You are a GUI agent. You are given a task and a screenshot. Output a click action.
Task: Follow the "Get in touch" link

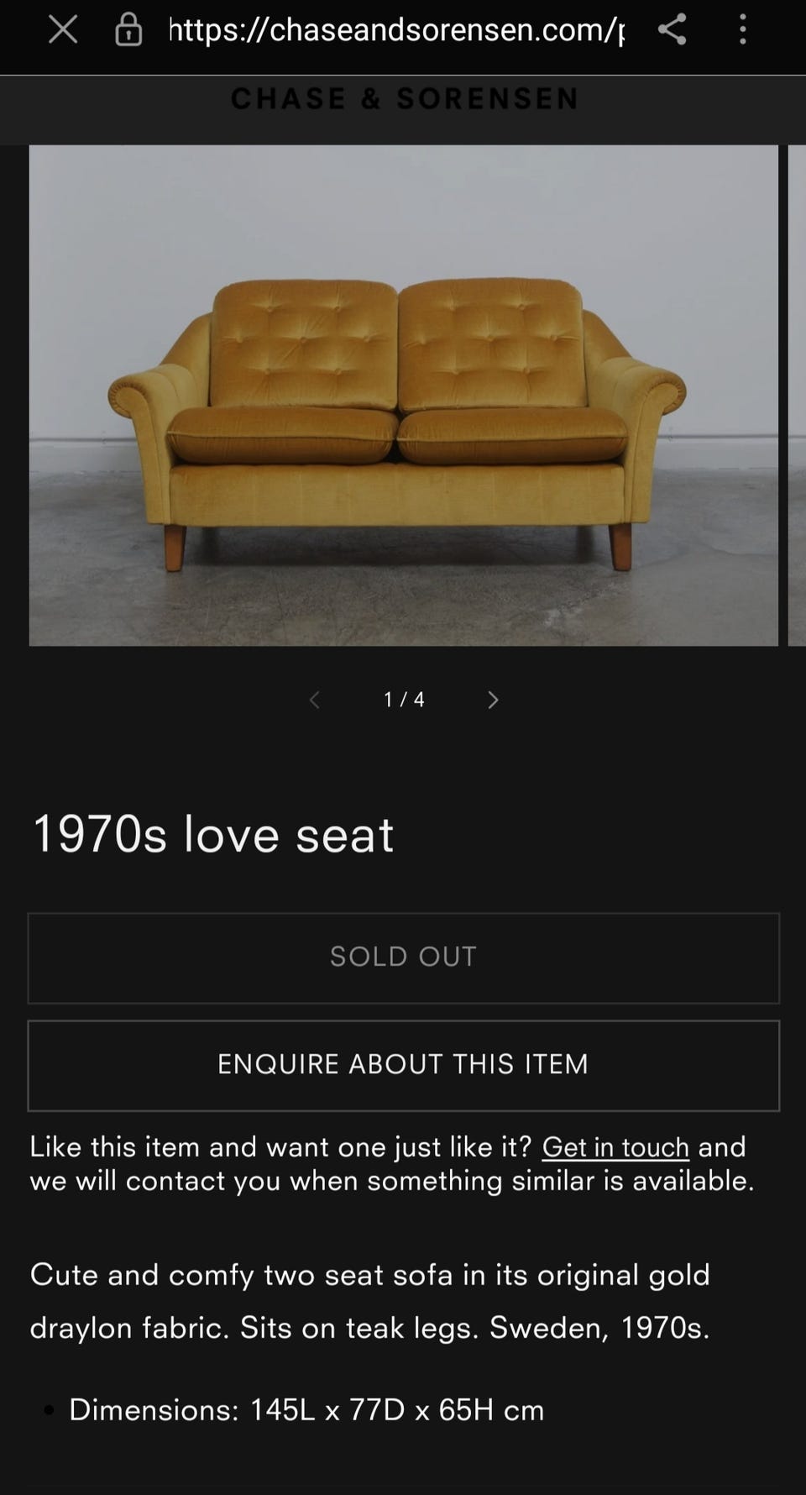615,1147
